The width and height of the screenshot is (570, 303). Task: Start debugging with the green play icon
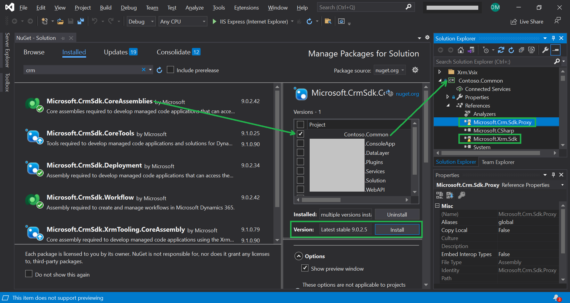tap(214, 21)
